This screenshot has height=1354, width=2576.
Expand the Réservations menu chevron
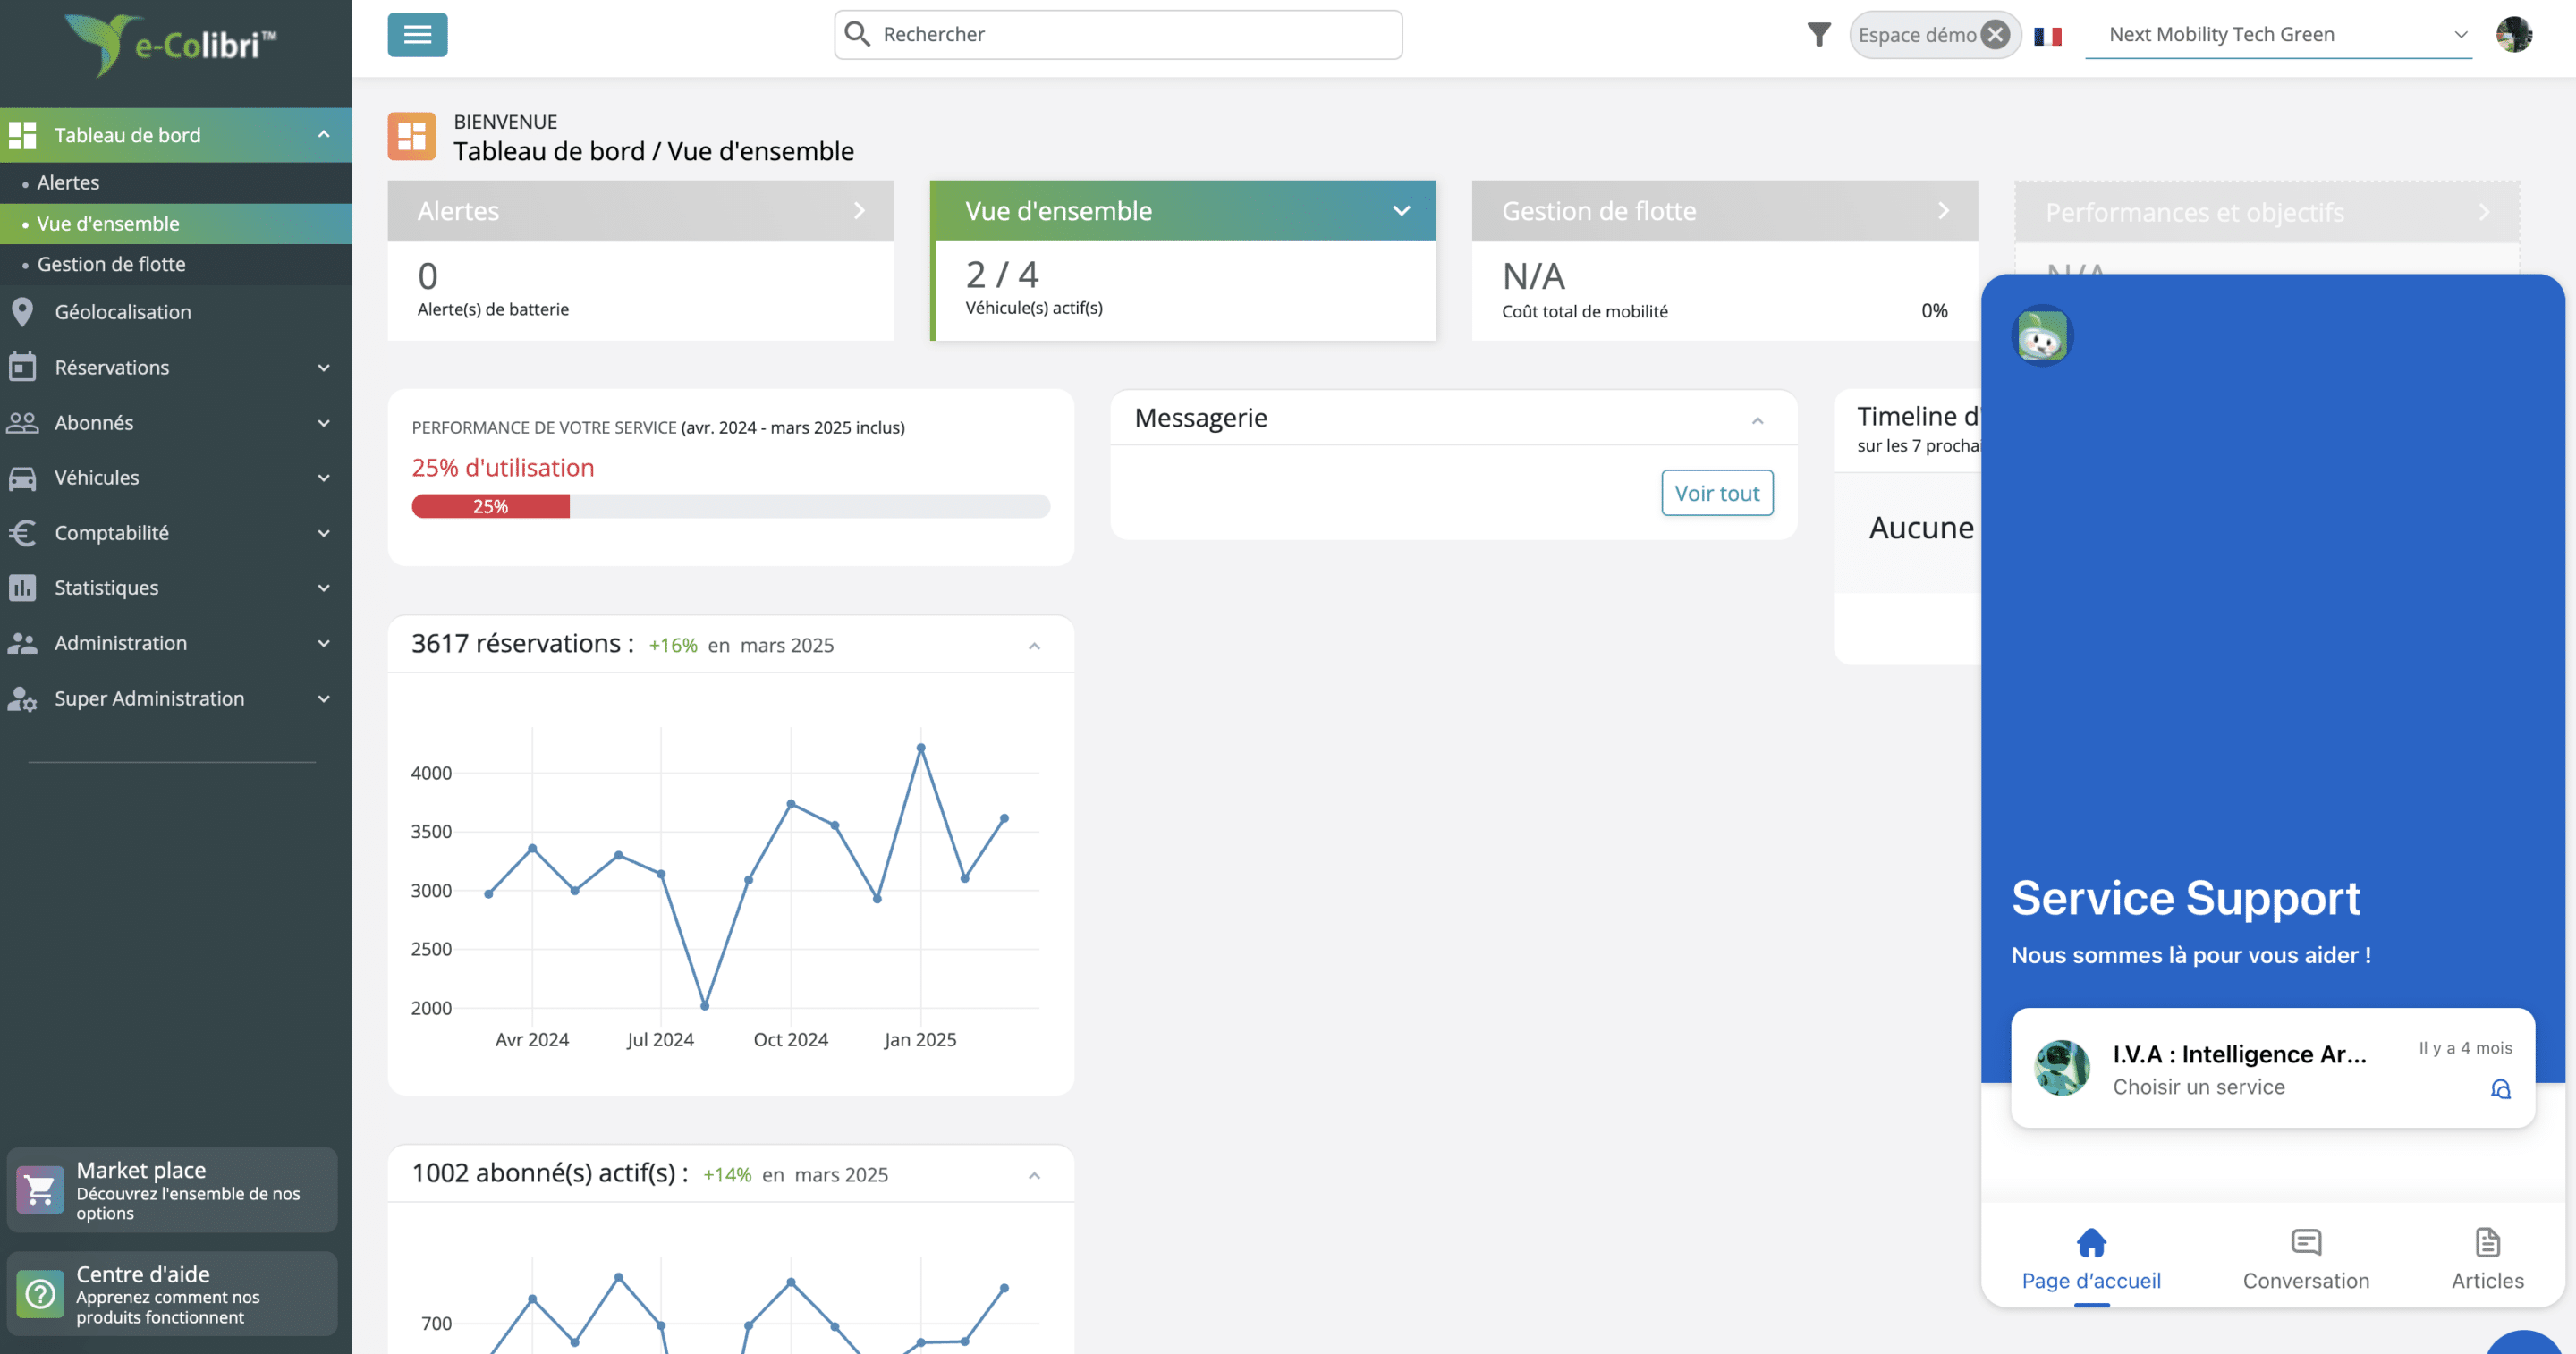point(324,368)
